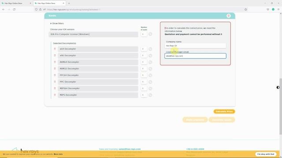
Task: Open the ARM64 Decompiler selection box
Action: coord(98,62)
